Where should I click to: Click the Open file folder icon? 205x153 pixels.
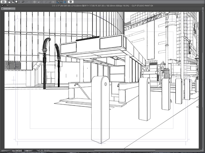click(x=13, y=2)
